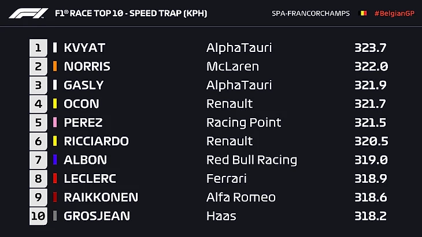Image resolution: width=422 pixels, height=237 pixels.
Task: Select the position 2 badge beside Norris
Action: 38,66
